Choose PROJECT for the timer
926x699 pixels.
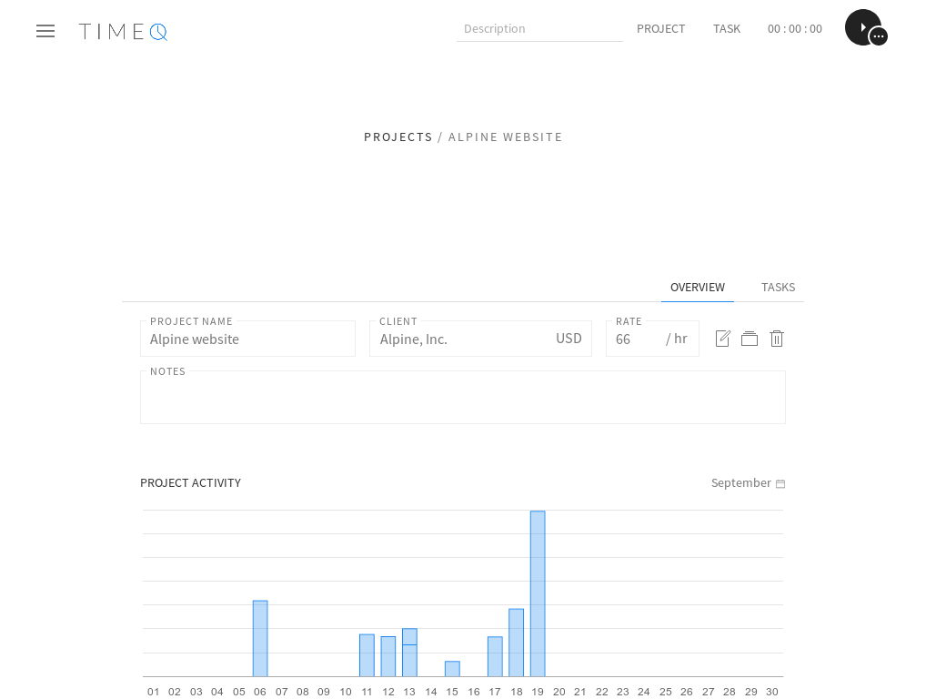click(660, 29)
